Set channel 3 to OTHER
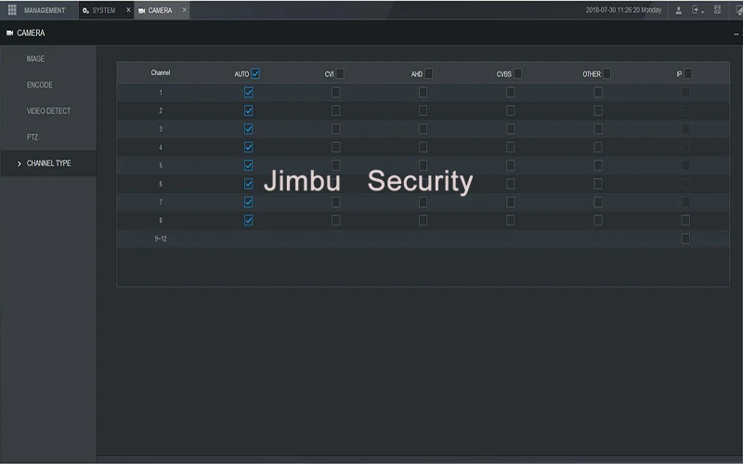Image resolution: width=743 pixels, height=464 pixels. [598, 129]
